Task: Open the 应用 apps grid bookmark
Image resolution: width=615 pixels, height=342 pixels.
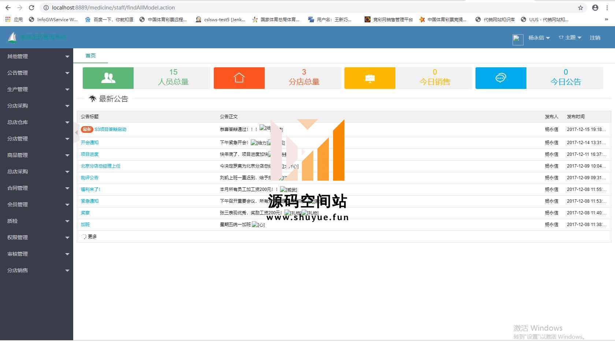Action: click(14, 19)
